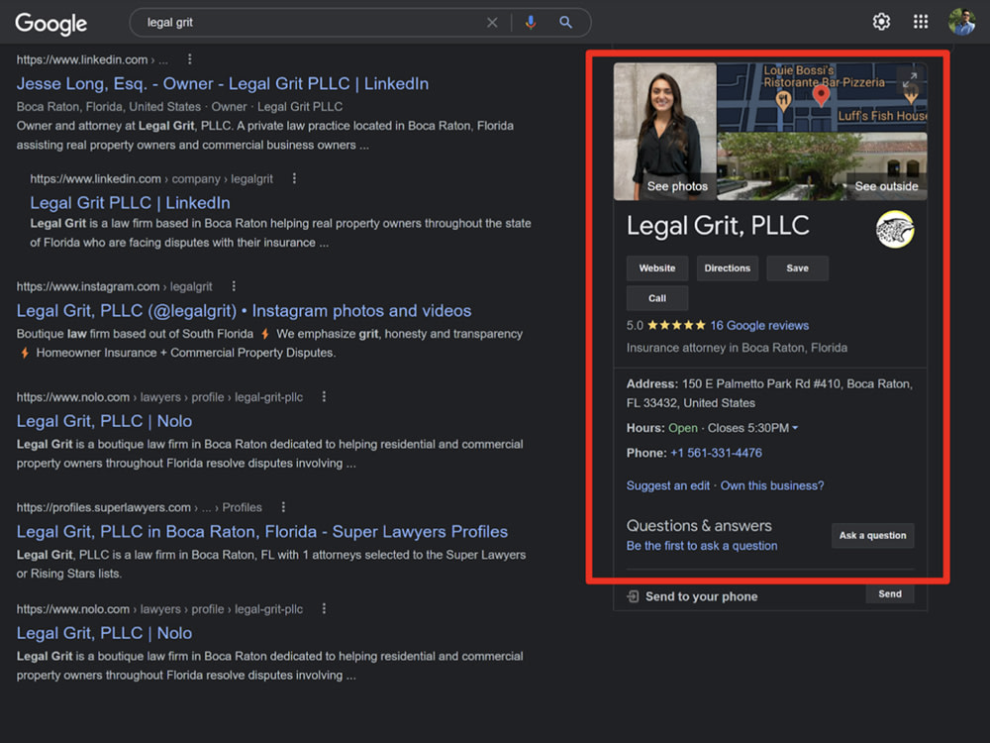
Task: Open the first Legal Grit, PLLC | Nolo result
Action: (x=104, y=421)
